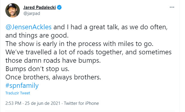Click Traduzir Tweet to translate
Image resolution: width=185 pixels, height=112 pixels.
point(18,93)
